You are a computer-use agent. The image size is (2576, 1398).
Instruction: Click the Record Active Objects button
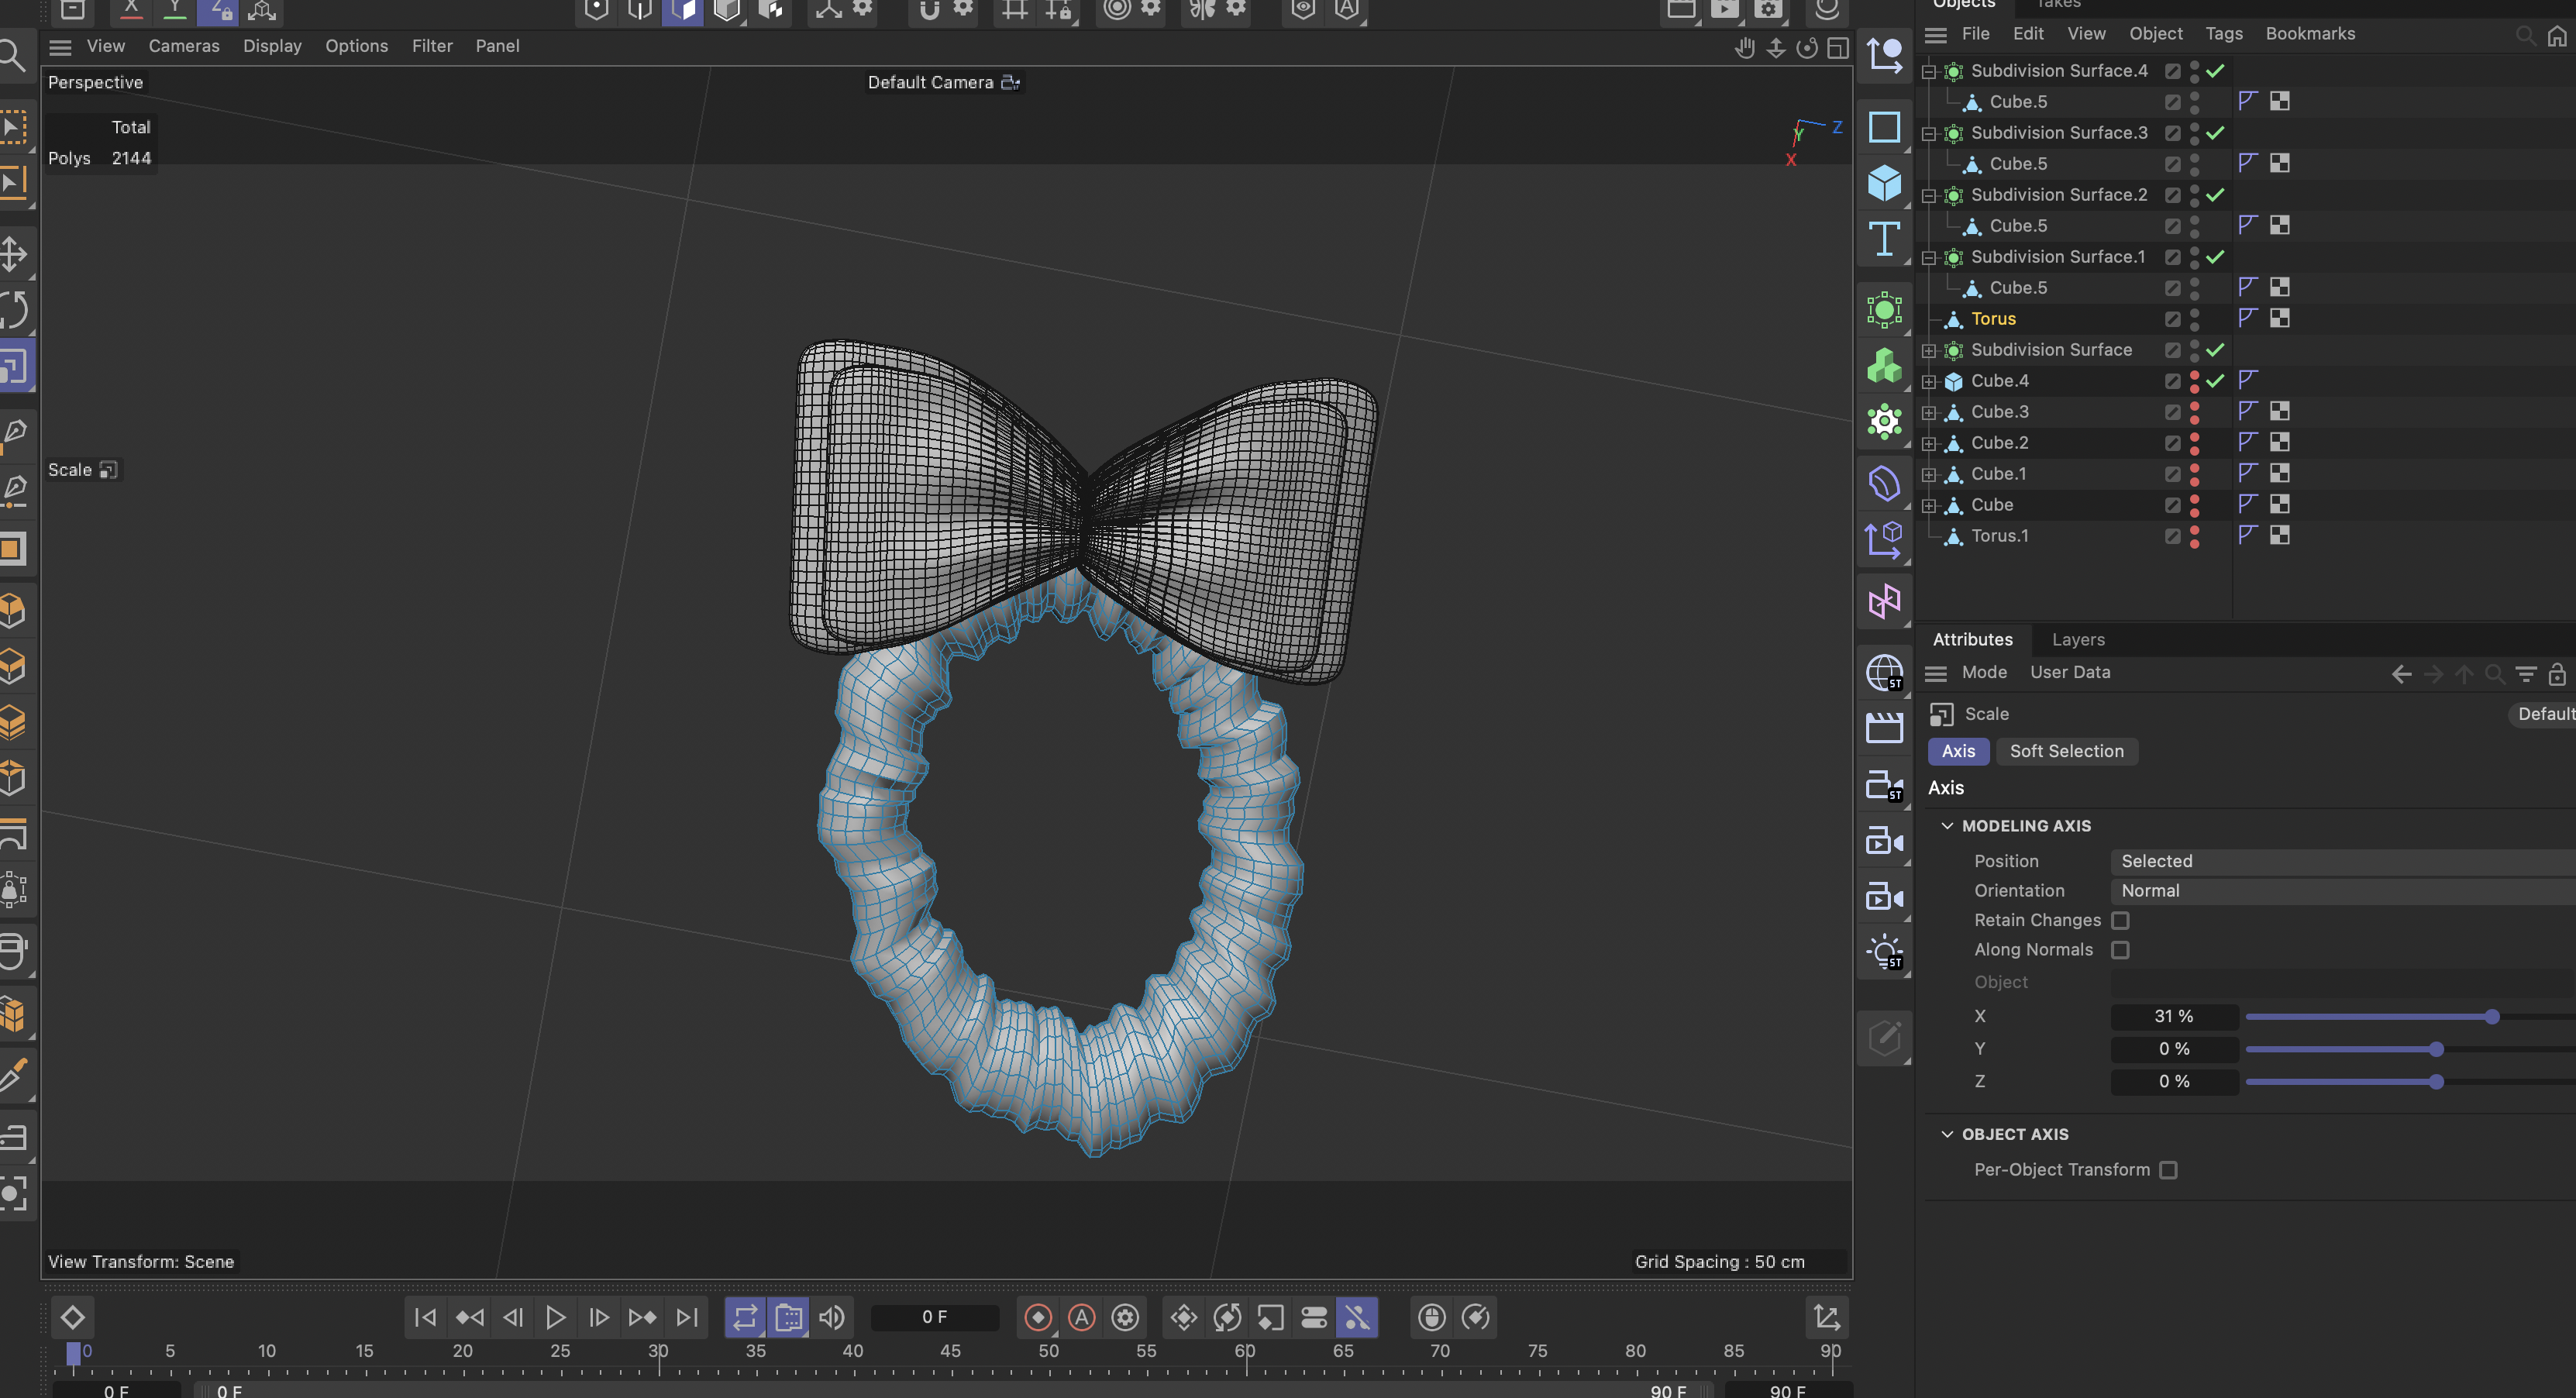pyautogui.click(x=1038, y=1317)
